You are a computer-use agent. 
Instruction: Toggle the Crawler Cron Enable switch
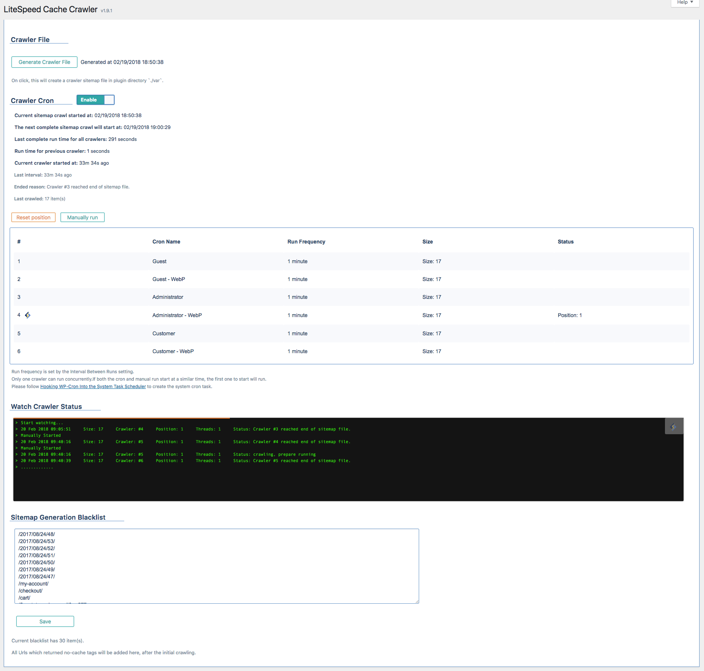pos(96,100)
